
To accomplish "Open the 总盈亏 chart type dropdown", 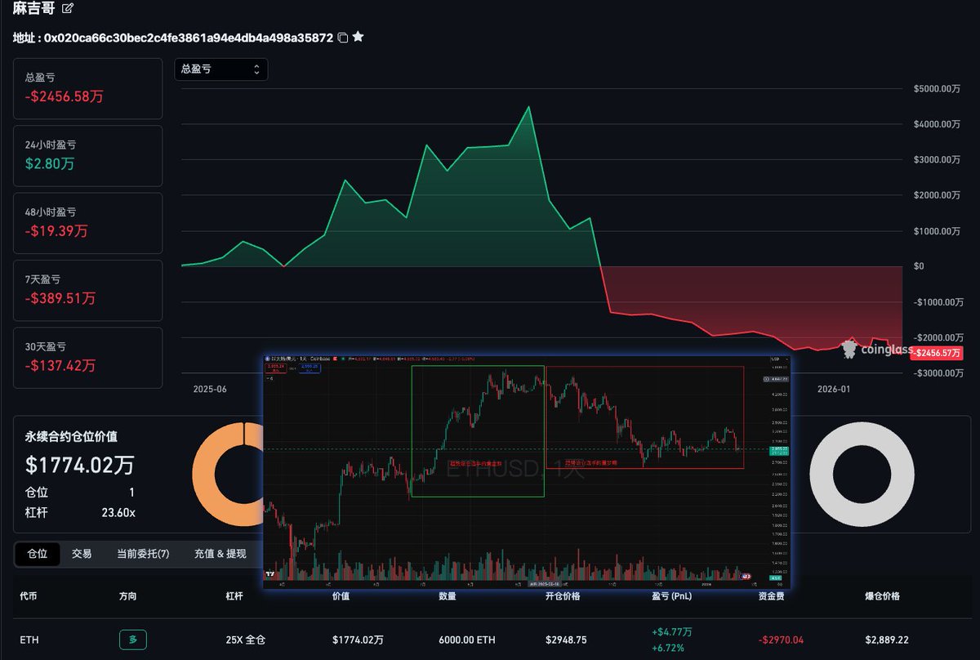I will [x=221, y=69].
